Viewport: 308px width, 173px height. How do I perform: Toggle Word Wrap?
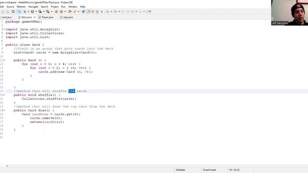[x=93, y=12]
